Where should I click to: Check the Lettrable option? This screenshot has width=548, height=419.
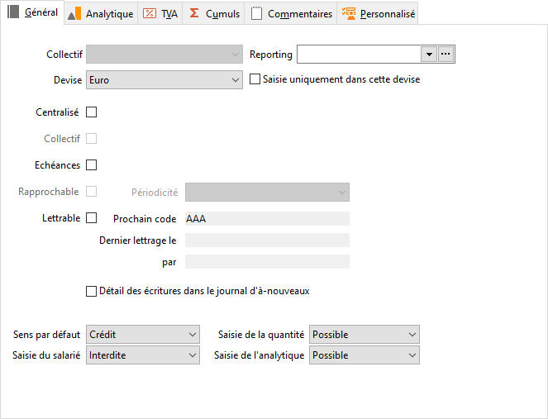(91, 218)
